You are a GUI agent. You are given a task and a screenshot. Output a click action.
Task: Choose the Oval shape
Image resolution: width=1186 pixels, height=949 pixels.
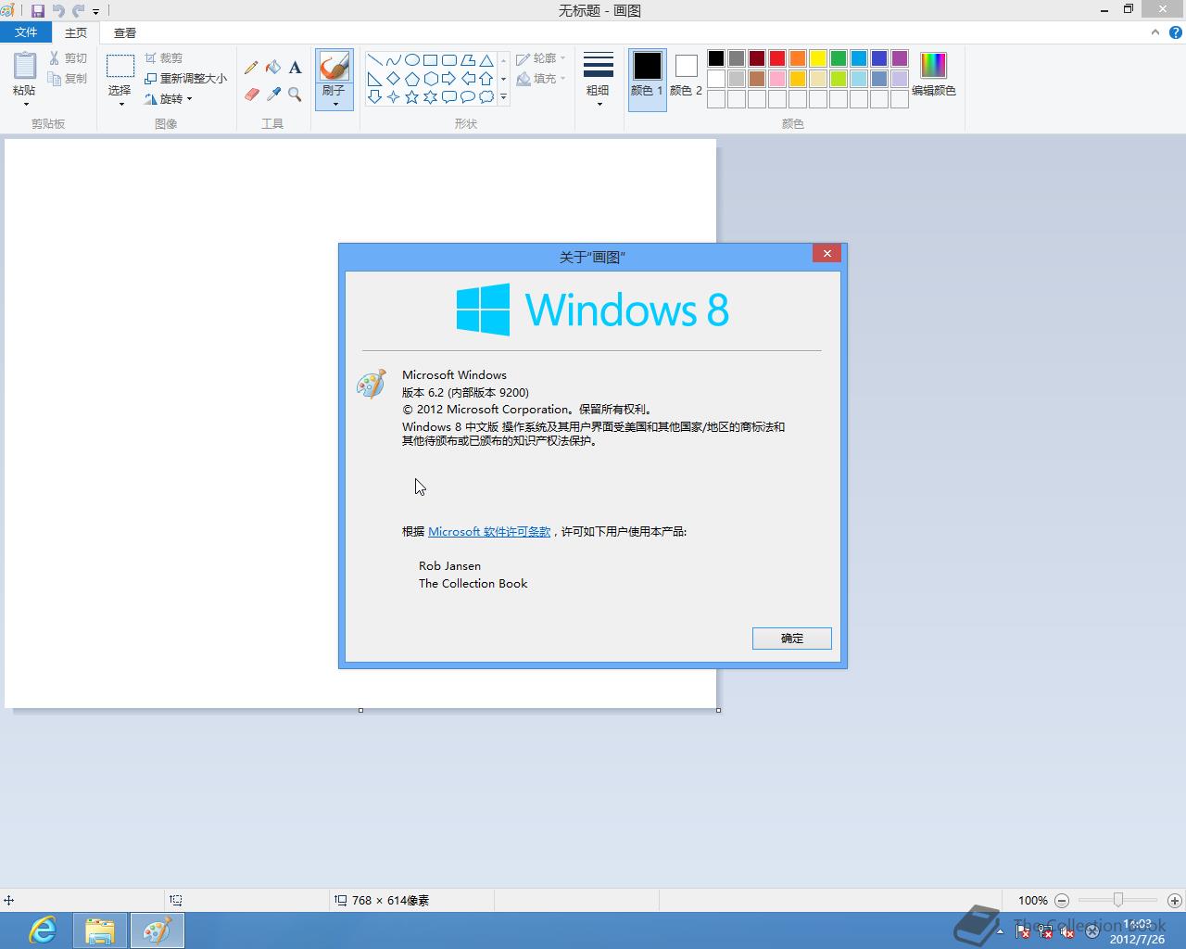412,60
